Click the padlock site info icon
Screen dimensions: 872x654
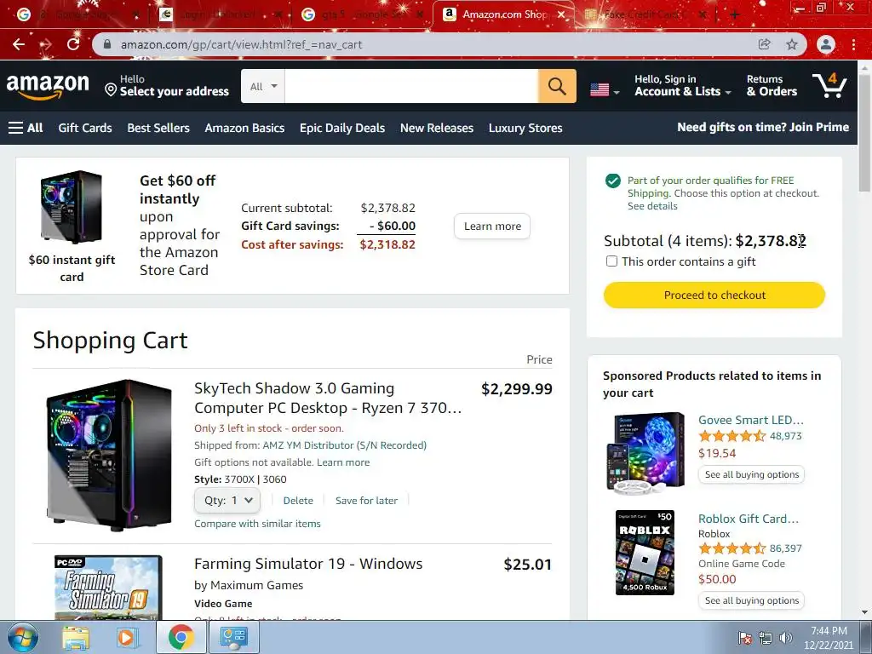(x=107, y=44)
